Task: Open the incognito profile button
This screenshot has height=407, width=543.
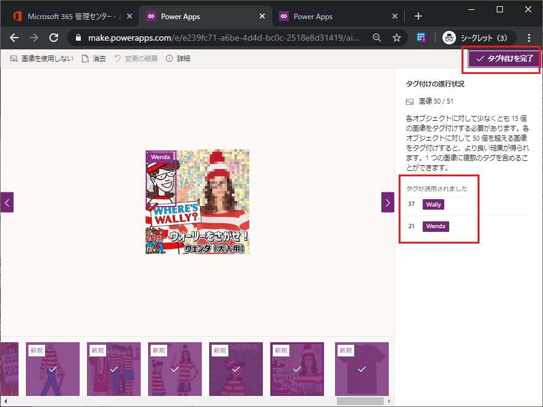Action: coord(479,38)
